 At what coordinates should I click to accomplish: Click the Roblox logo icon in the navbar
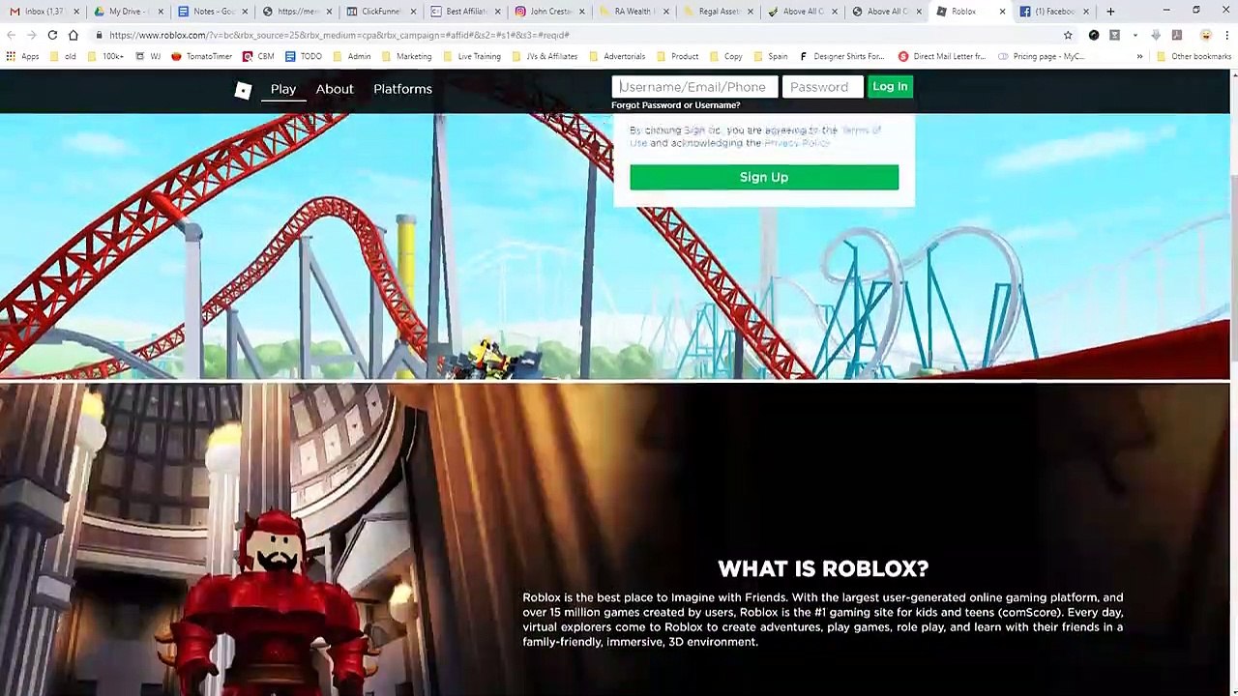pyautogui.click(x=243, y=90)
